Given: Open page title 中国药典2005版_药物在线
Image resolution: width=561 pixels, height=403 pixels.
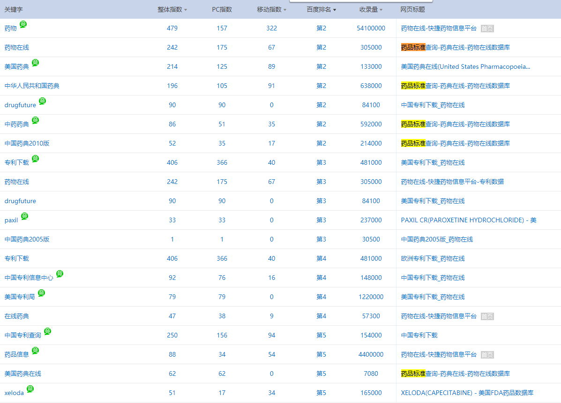Looking at the screenshot, I should click(437, 239).
